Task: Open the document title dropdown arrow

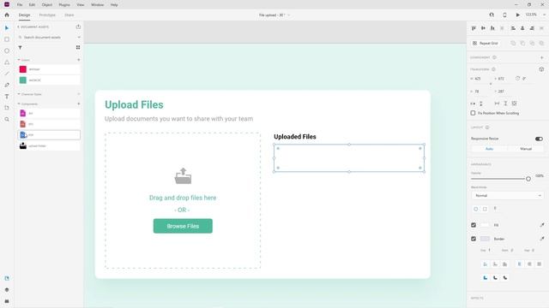Action: 288,15
